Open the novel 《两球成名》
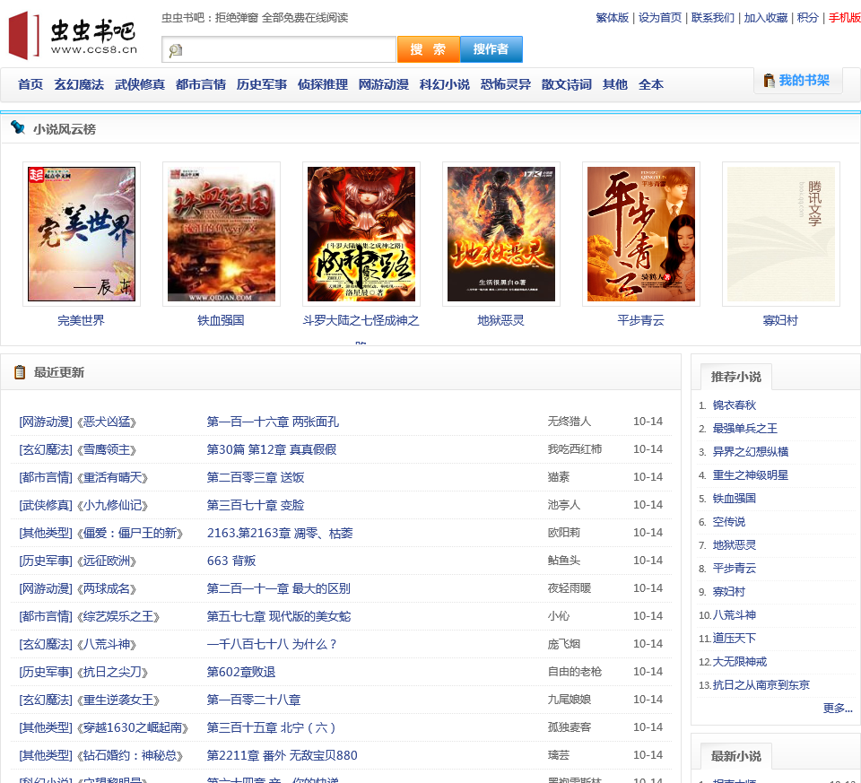861x783 pixels. click(x=107, y=588)
